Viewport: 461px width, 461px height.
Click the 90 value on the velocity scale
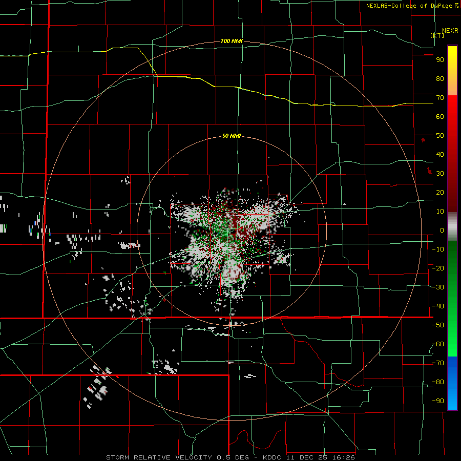pos(440,60)
